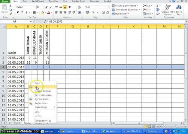Toggle left horizontal alignment
Screen dimensions: 188x134
(x=57, y=12)
